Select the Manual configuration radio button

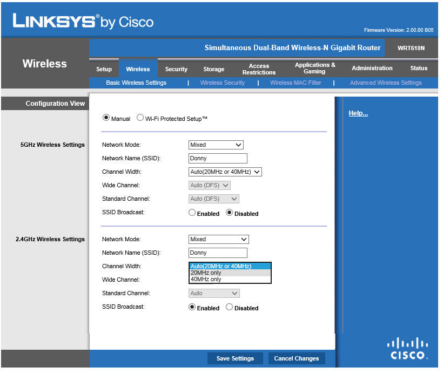point(106,118)
